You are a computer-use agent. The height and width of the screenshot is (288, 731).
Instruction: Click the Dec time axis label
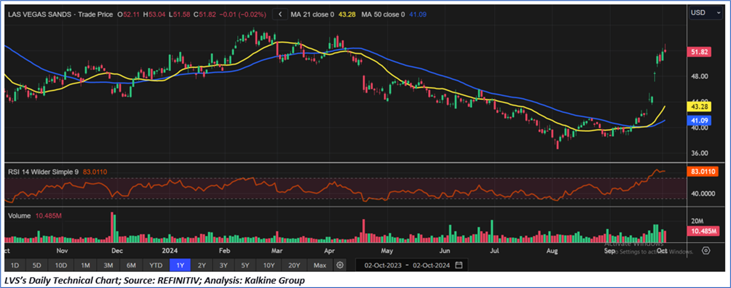[x=117, y=251]
